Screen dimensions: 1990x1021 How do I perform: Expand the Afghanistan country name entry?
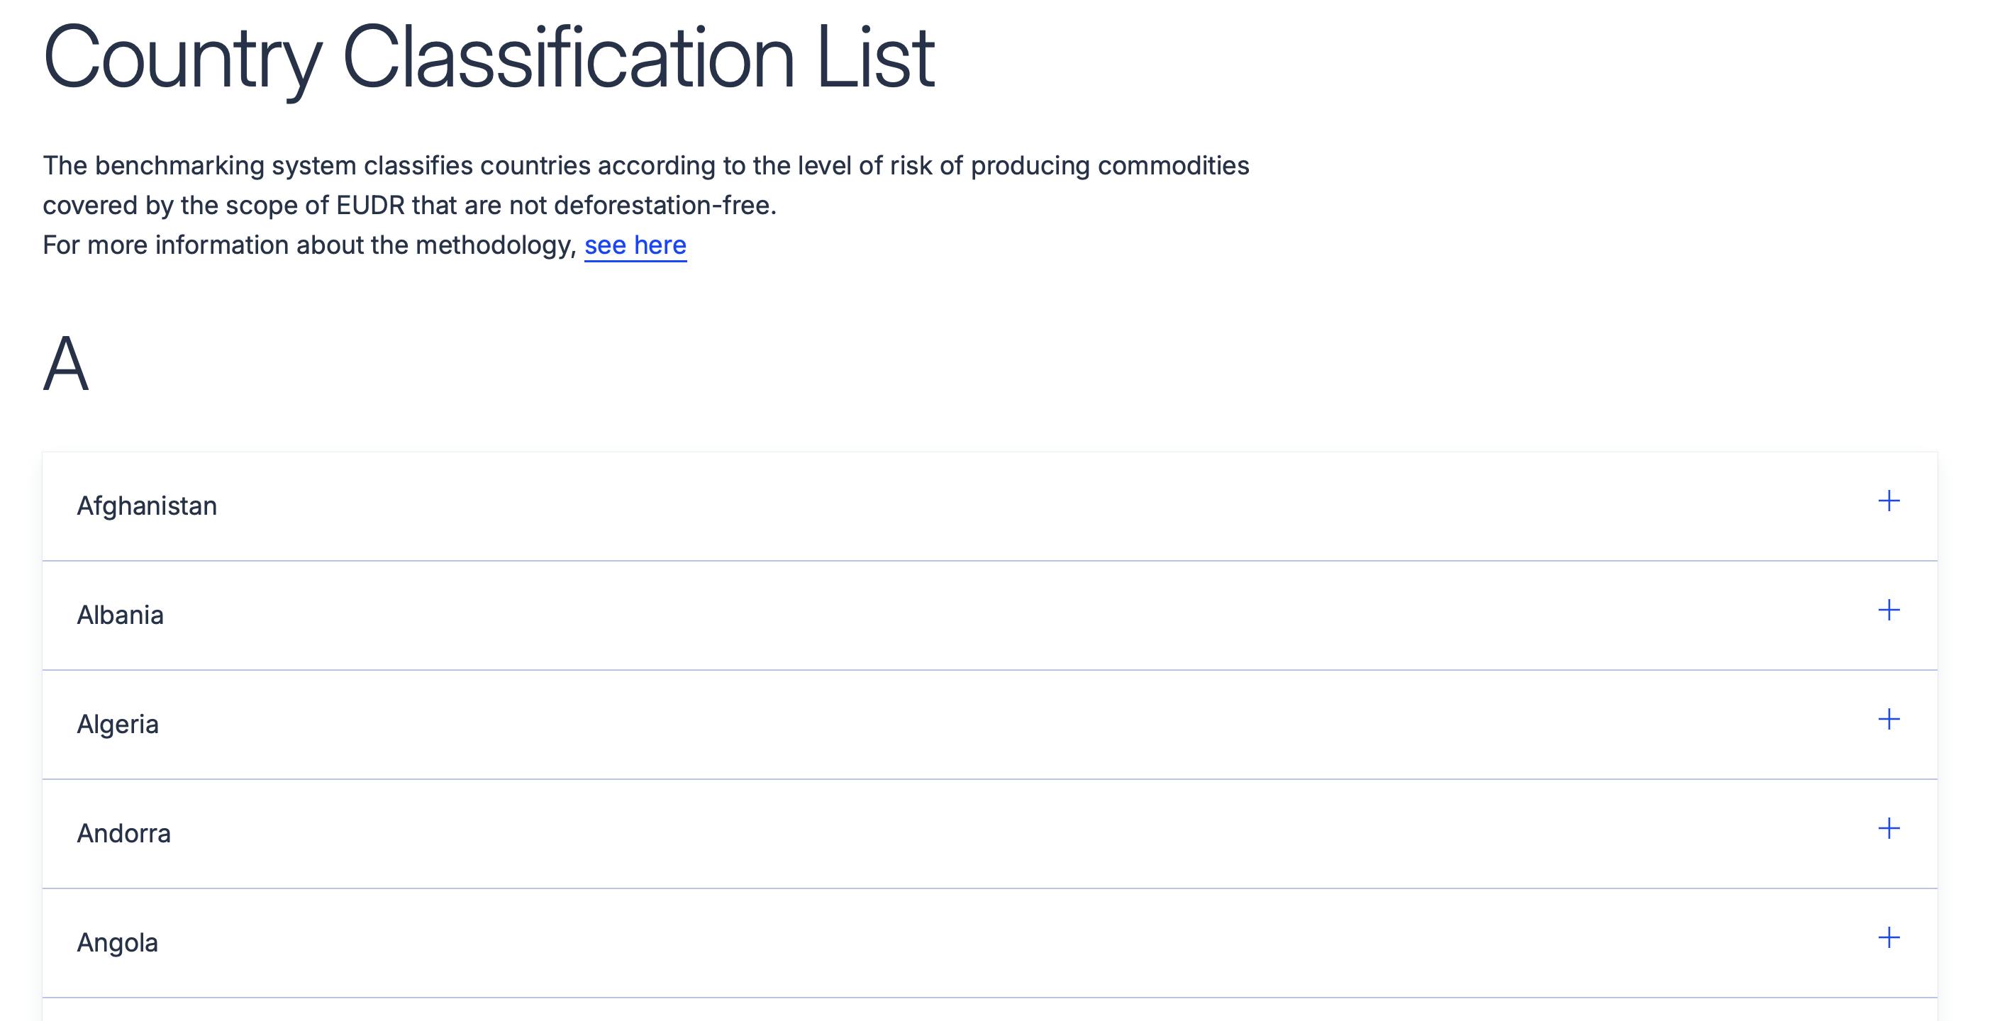pyautogui.click(x=147, y=506)
